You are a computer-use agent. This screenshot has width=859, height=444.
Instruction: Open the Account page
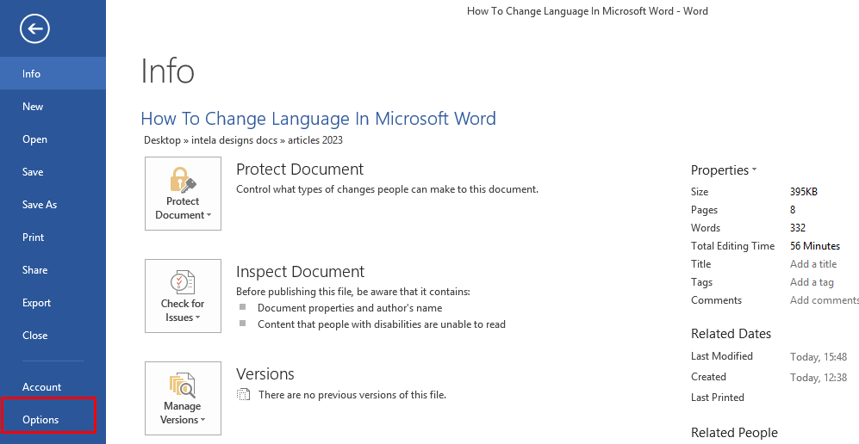point(53,387)
